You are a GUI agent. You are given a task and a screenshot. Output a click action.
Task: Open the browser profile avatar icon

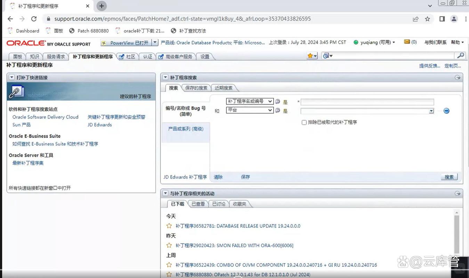pos(454,19)
